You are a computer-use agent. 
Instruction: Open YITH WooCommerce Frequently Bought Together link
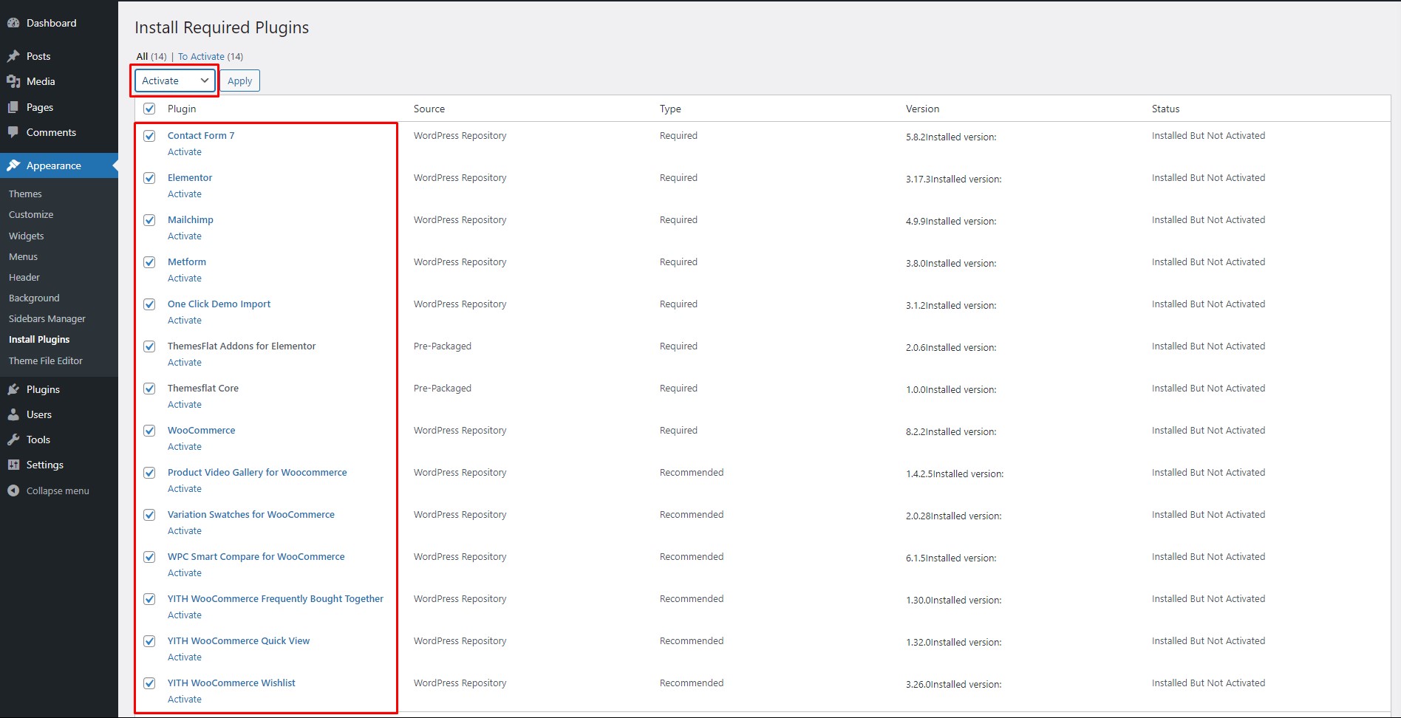[x=276, y=598]
